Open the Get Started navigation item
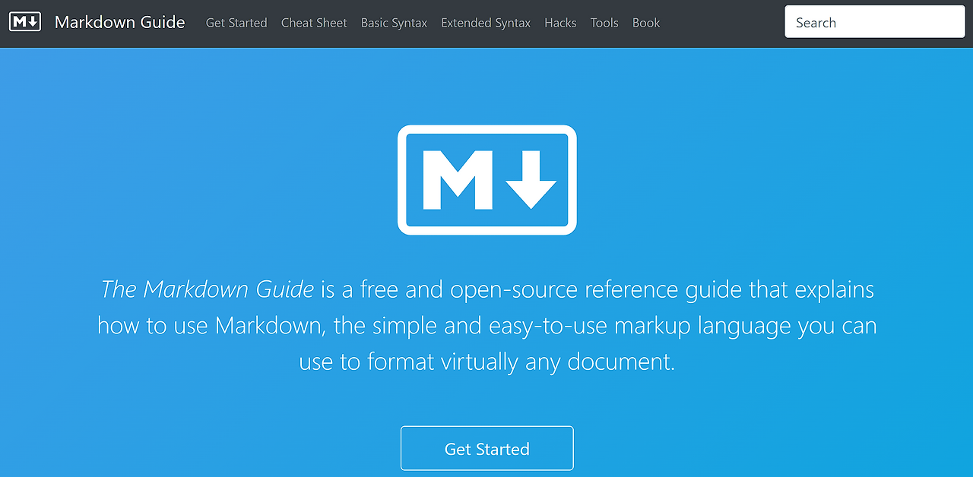The width and height of the screenshot is (973, 477). coord(236,23)
